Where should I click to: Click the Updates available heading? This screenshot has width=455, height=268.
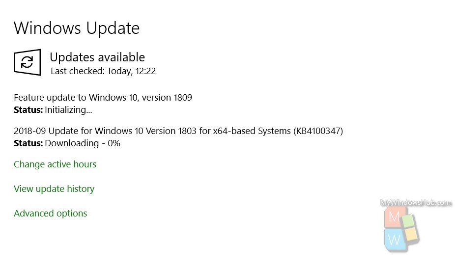pyautogui.click(x=97, y=57)
